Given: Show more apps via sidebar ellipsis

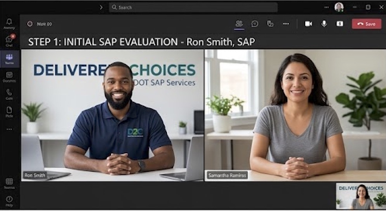Looking at the screenshot, I should 9,130.
